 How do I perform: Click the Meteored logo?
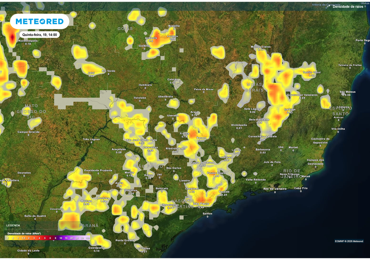39,22
